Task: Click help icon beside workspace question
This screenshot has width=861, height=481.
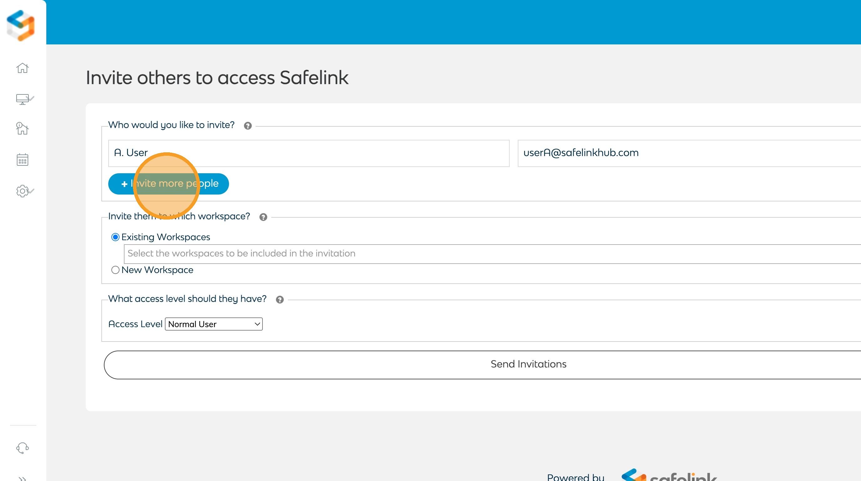Action: click(x=263, y=217)
